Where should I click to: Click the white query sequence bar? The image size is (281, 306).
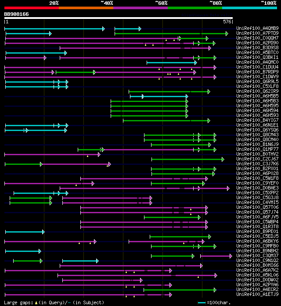click(119, 18)
